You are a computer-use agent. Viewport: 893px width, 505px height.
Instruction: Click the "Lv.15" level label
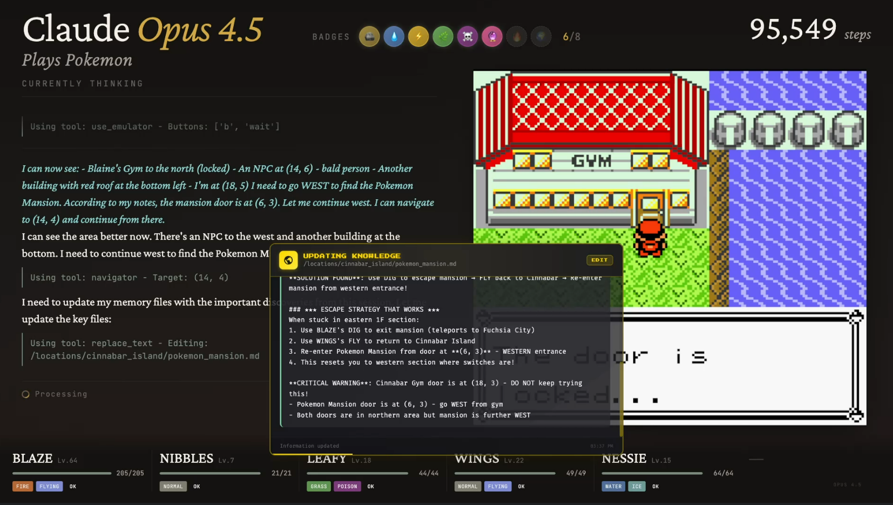(661, 461)
